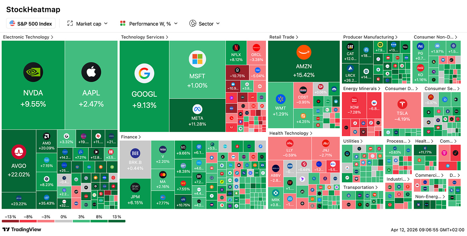The image size is (467, 236).
Task: Click the TradingView logo at the bottom
Action: tap(22, 230)
